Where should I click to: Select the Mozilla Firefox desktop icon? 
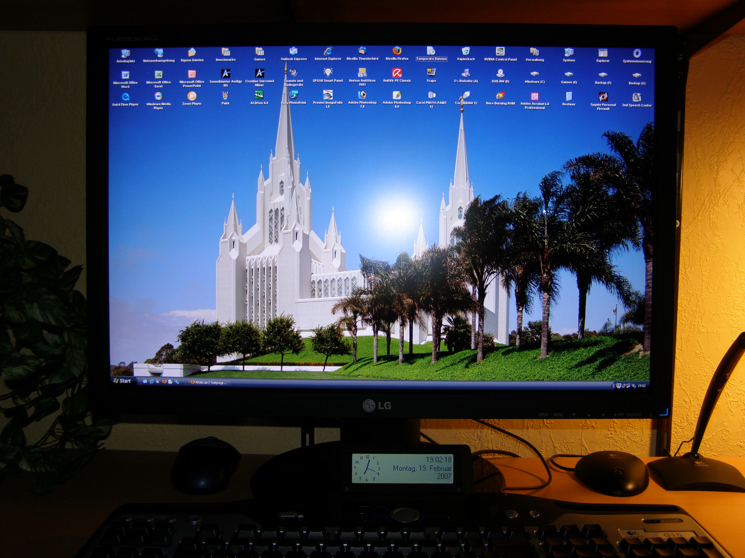[397, 52]
